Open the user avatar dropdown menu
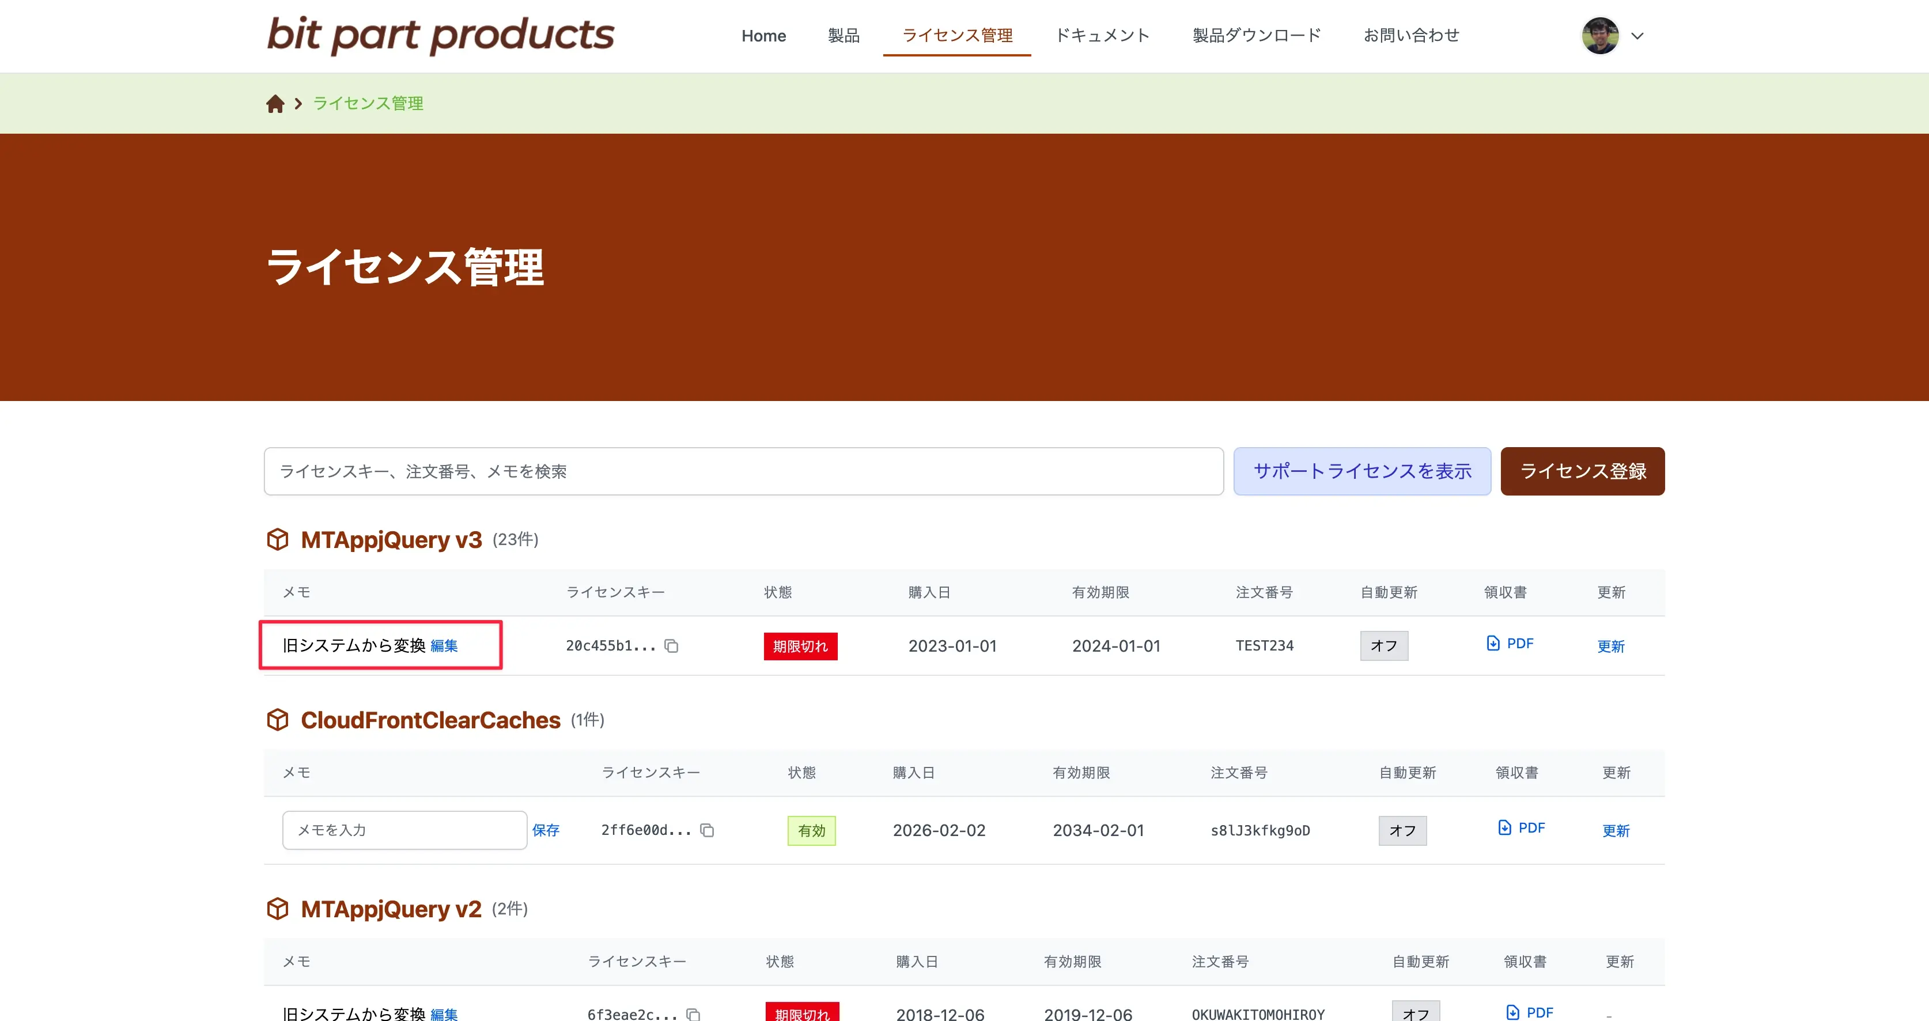The image size is (1929, 1021). click(1637, 36)
